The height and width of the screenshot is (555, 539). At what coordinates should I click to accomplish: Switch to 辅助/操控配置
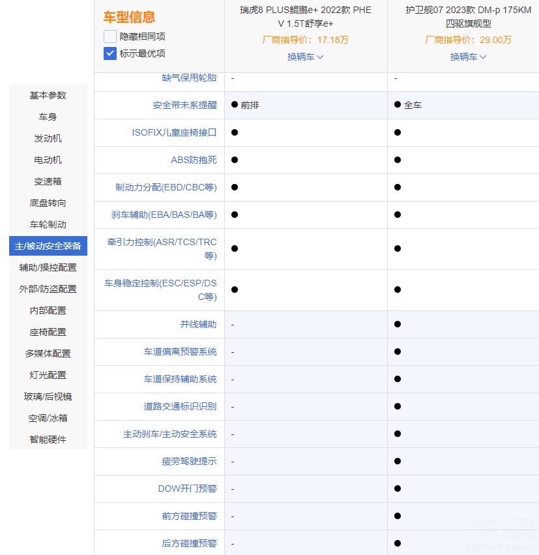point(47,267)
